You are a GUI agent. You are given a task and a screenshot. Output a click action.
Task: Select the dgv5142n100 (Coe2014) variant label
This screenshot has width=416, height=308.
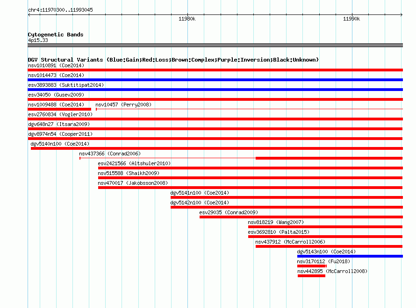pos(200,203)
